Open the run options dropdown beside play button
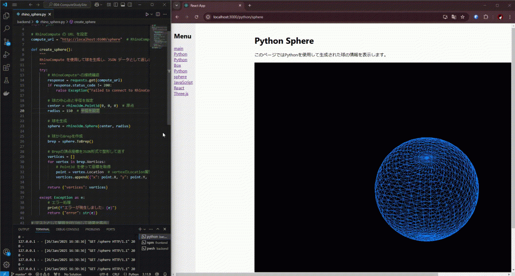Image resolution: width=515 pixels, height=276 pixels. click(152, 15)
